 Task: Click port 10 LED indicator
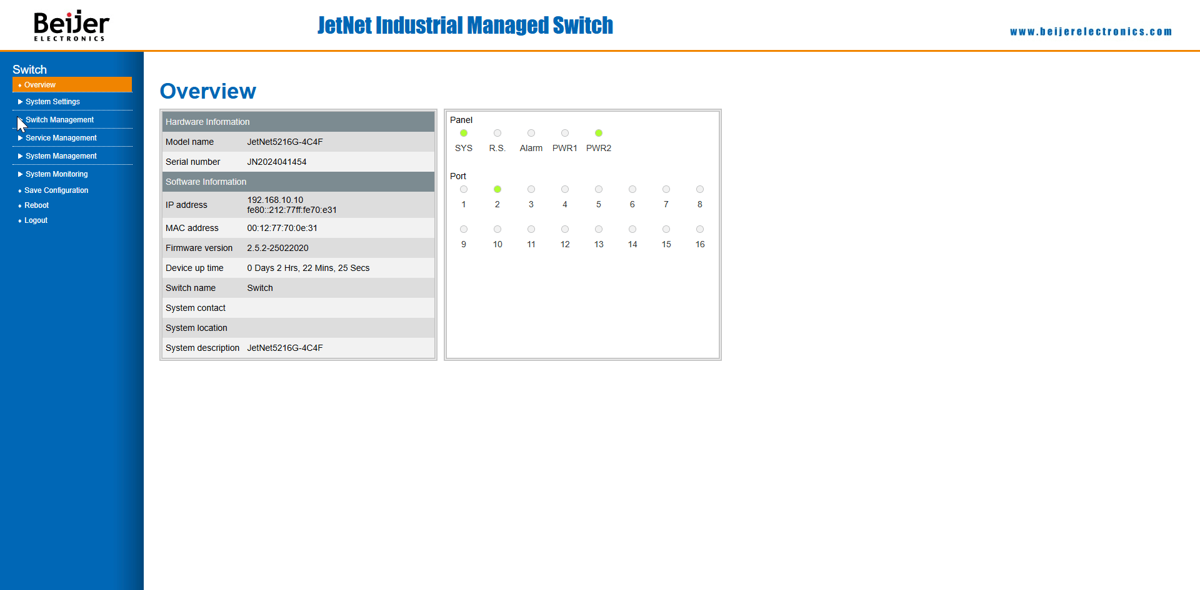click(x=497, y=229)
